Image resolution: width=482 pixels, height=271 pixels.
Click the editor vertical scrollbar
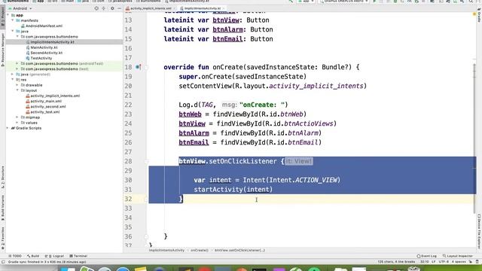click(x=475, y=139)
